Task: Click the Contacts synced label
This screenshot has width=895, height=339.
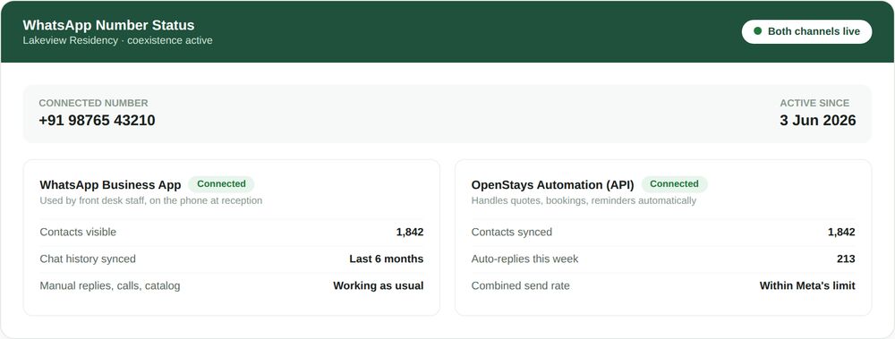Action: (512, 233)
